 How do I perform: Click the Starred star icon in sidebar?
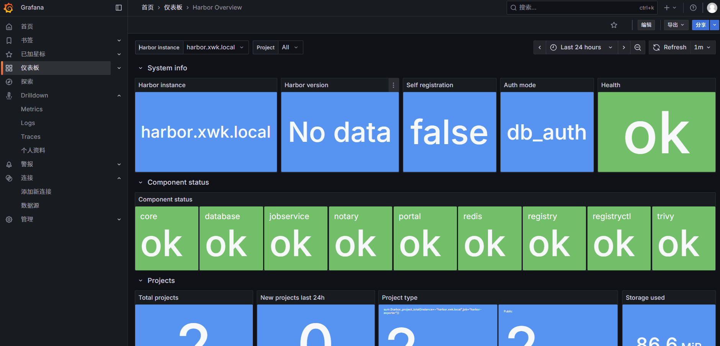pos(9,54)
